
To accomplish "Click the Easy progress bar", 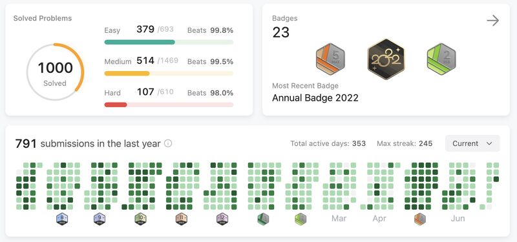I will pyautogui.click(x=169, y=42).
